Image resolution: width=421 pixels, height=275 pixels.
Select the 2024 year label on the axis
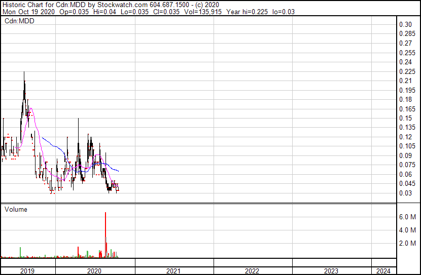[383, 271]
